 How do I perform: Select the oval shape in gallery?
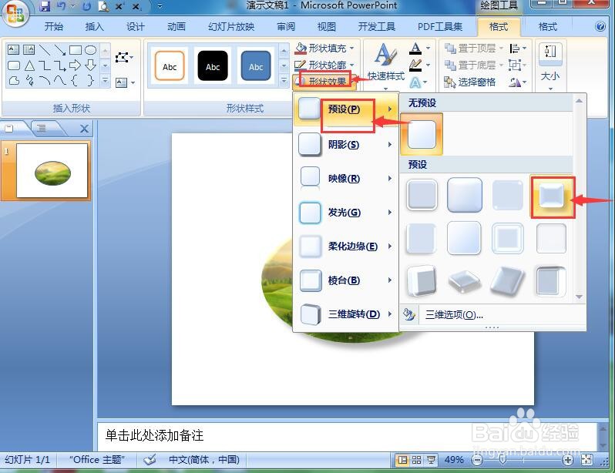coord(91,50)
